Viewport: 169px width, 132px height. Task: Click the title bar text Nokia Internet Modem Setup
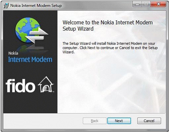tap(36, 6)
